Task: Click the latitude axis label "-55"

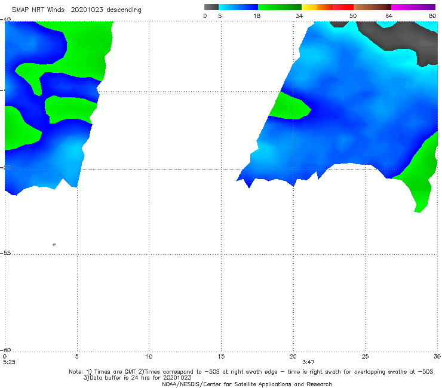Action: tap(5, 253)
